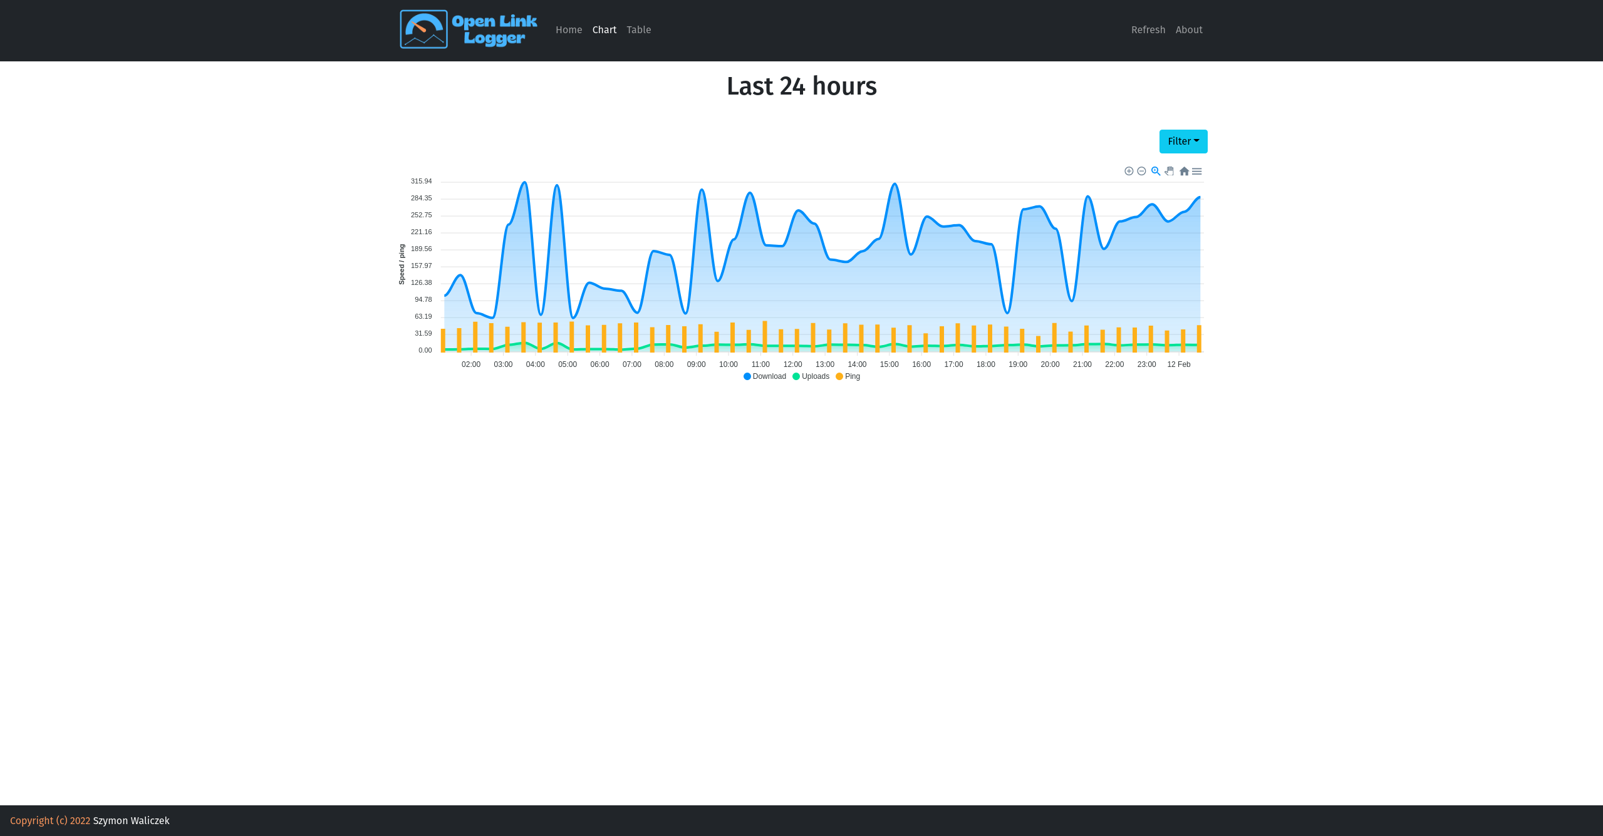This screenshot has width=1603, height=836.
Task: Click the Refresh link
Action: point(1148,30)
